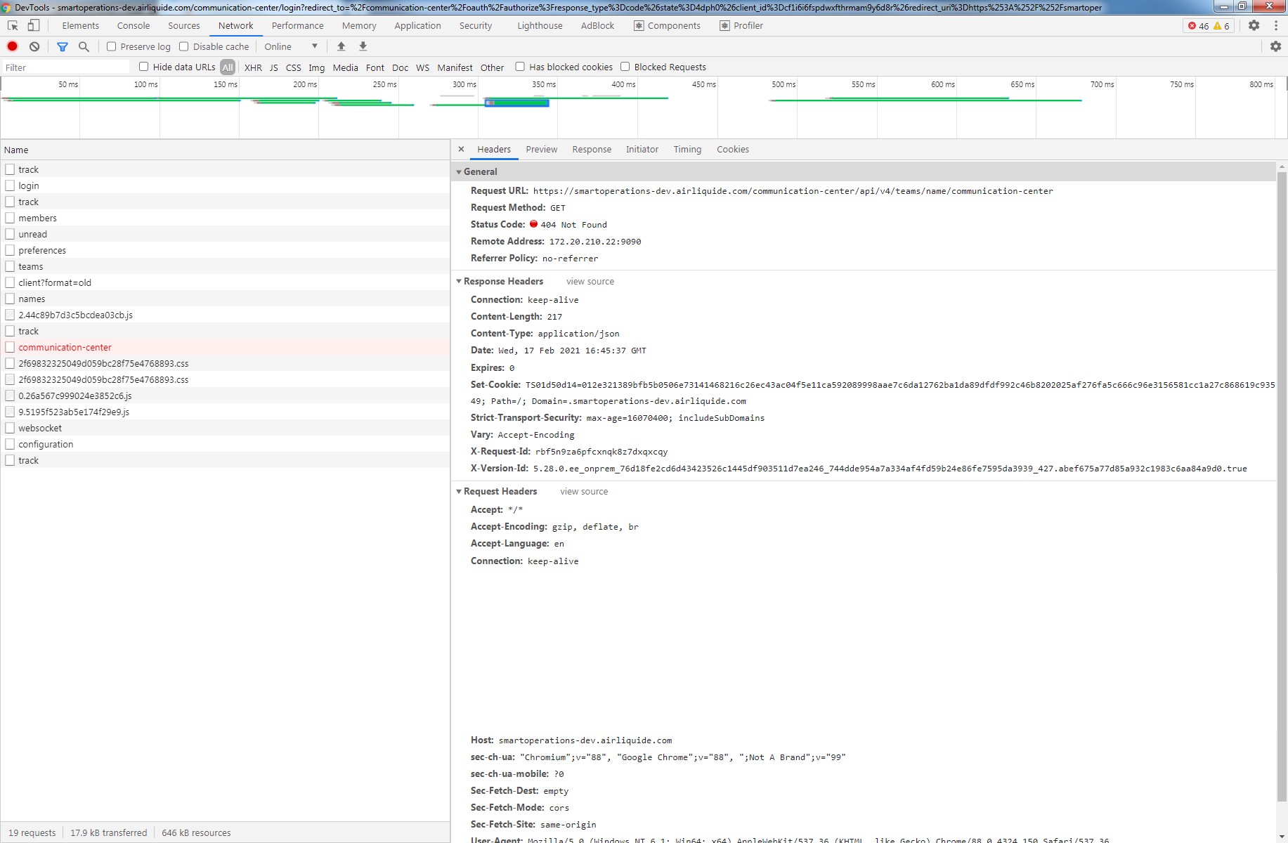Screen dimensions: 1288x843
Task: Toggle the device toolbar icon
Action: (x=33, y=25)
